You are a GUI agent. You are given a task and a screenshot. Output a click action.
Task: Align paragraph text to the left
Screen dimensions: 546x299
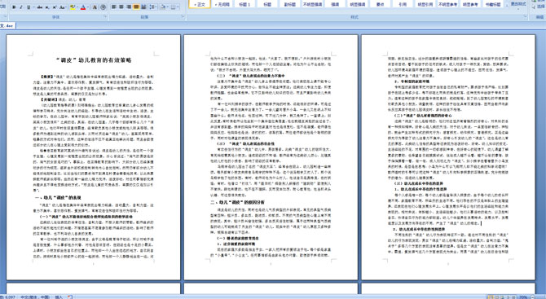[113, 7]
